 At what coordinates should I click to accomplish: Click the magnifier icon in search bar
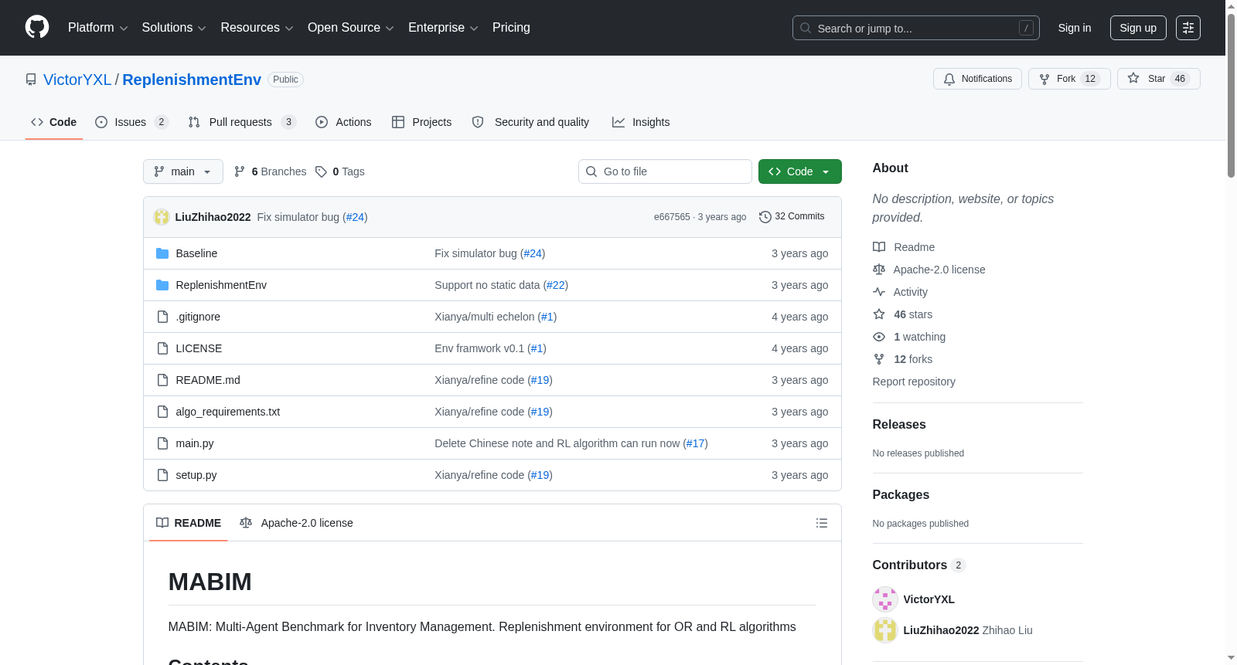(806, 28)
